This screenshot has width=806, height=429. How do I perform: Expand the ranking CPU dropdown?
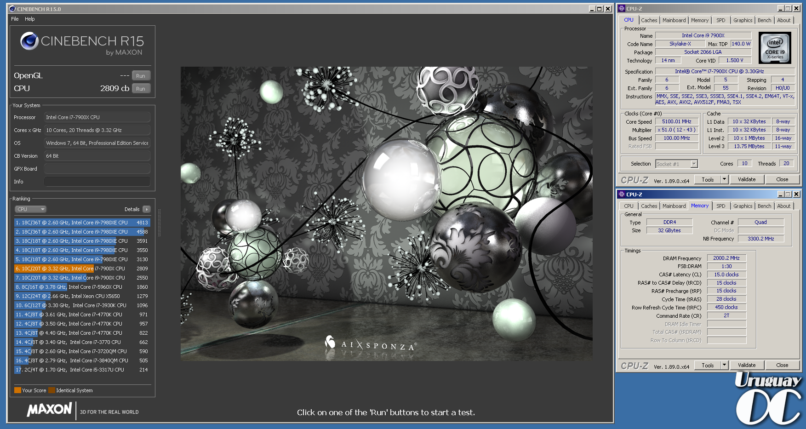pos(31,209)
